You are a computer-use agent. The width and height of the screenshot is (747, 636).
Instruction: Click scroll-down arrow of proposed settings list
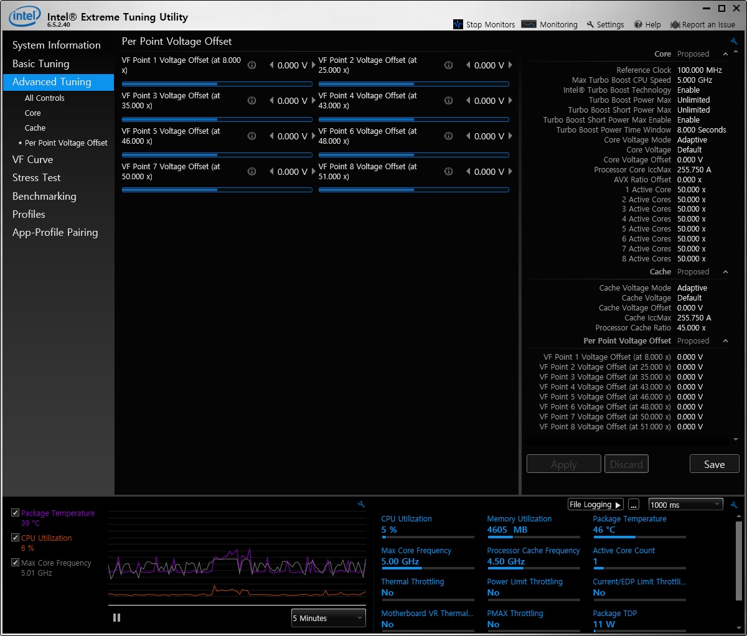tap(736, 439)
